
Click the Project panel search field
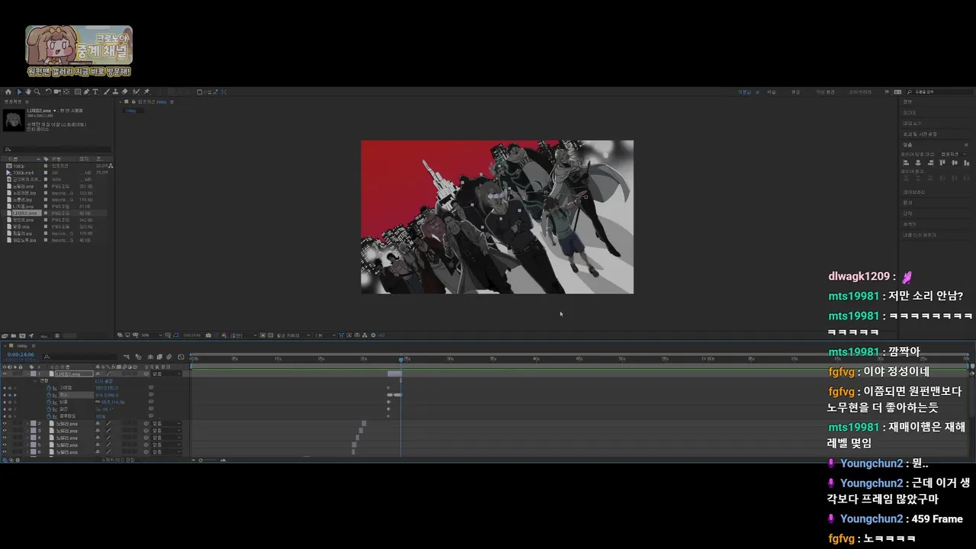click(x=58, y=149)
